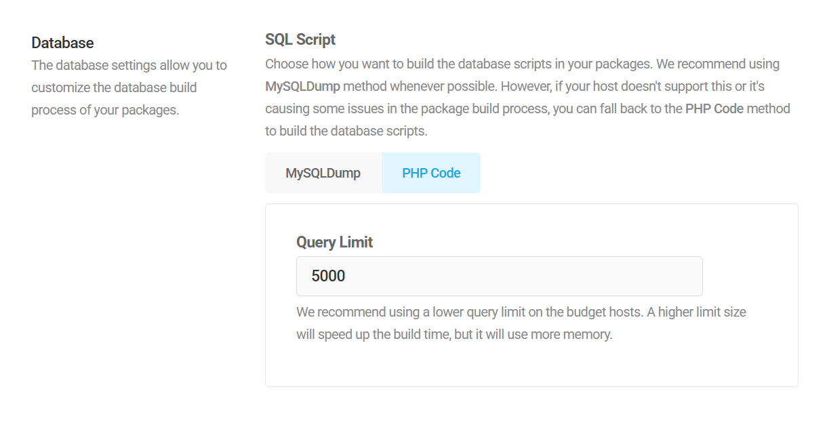
Task: Click the build process description under Database
Action: (x=129, y=87)
